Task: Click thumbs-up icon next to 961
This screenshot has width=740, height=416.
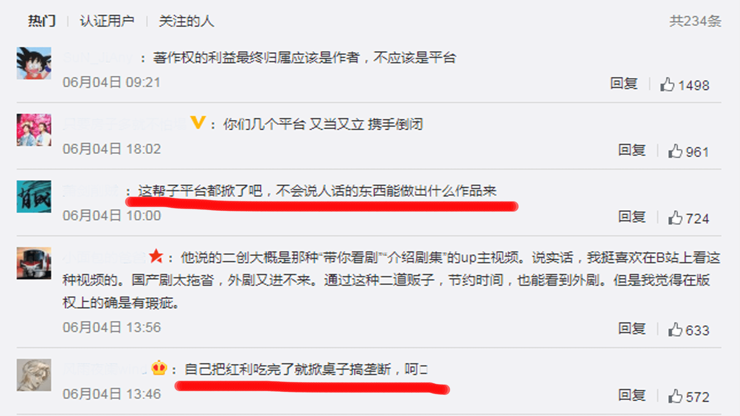Action: click(675, 151)
